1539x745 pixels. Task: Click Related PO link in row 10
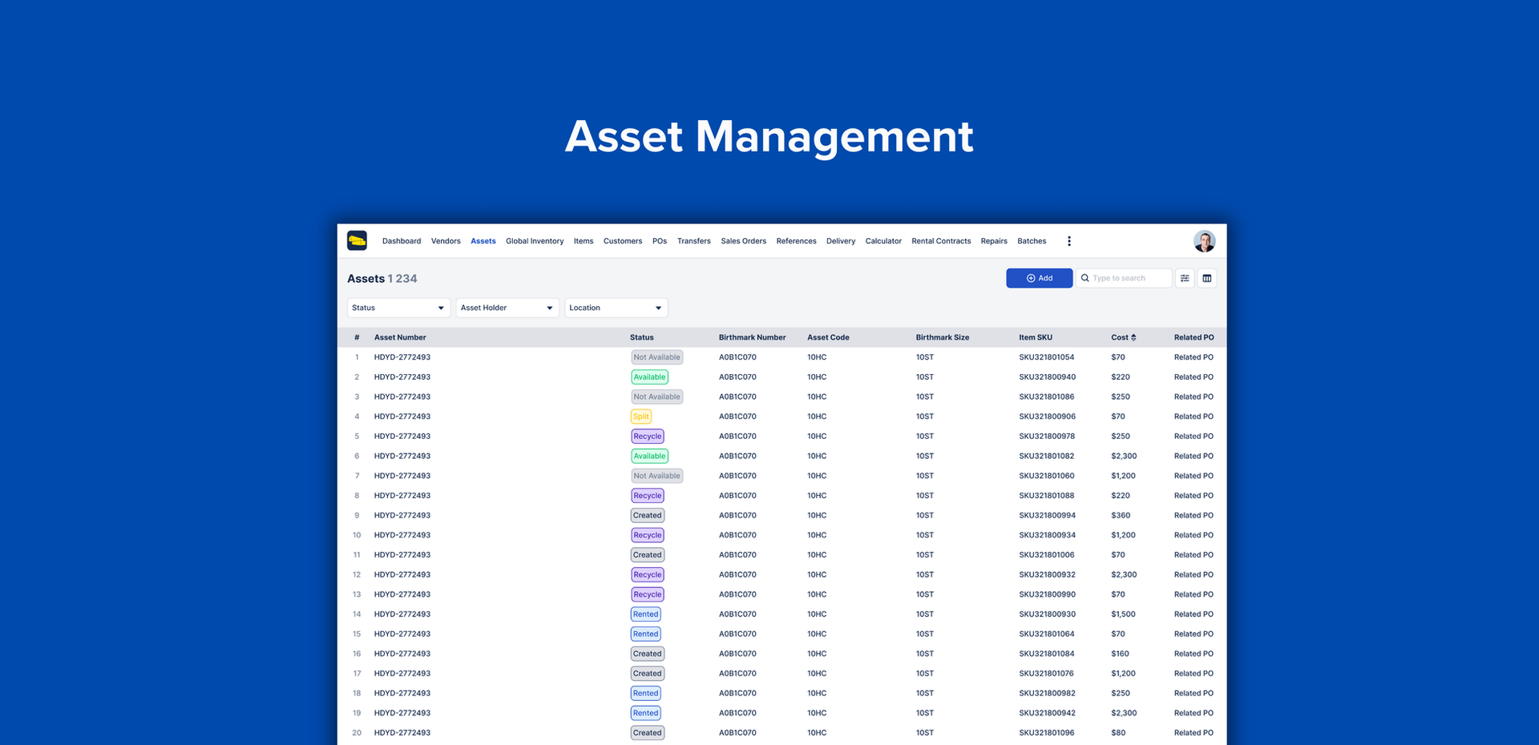[1194, 535]
